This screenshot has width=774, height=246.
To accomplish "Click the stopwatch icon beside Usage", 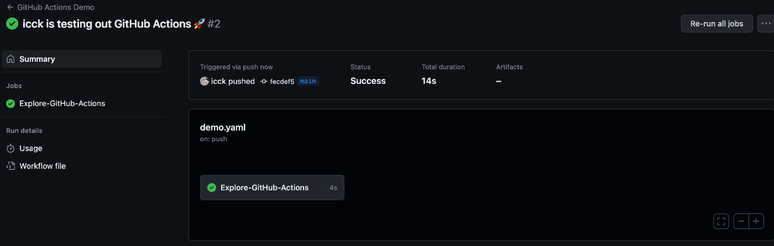I will pos(11,148).
